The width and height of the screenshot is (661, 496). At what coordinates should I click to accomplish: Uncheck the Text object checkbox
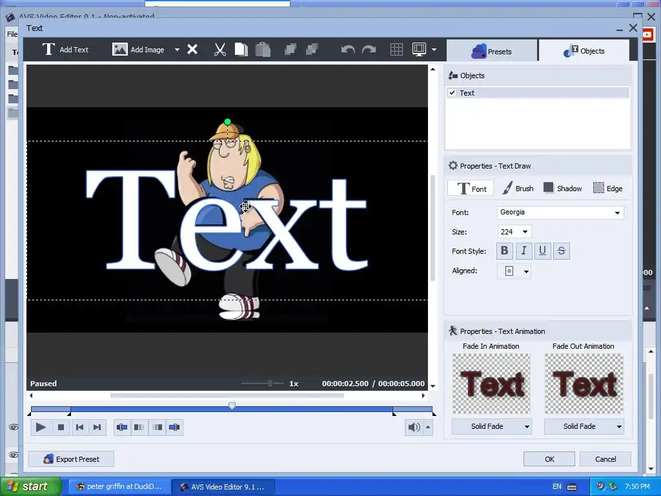click(453, 93)
